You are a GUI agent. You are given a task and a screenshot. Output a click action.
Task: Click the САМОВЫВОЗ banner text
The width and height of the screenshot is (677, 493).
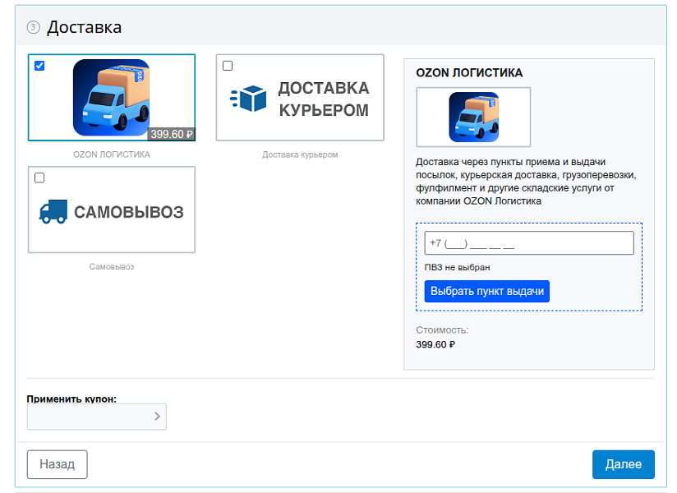pos(129,212)
